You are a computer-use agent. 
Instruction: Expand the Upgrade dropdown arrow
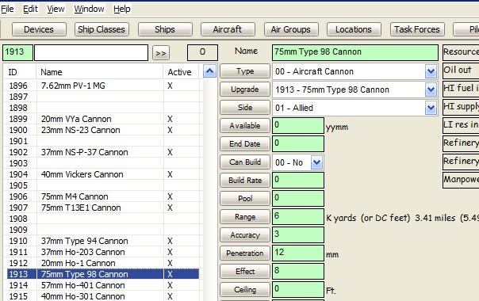431,90
